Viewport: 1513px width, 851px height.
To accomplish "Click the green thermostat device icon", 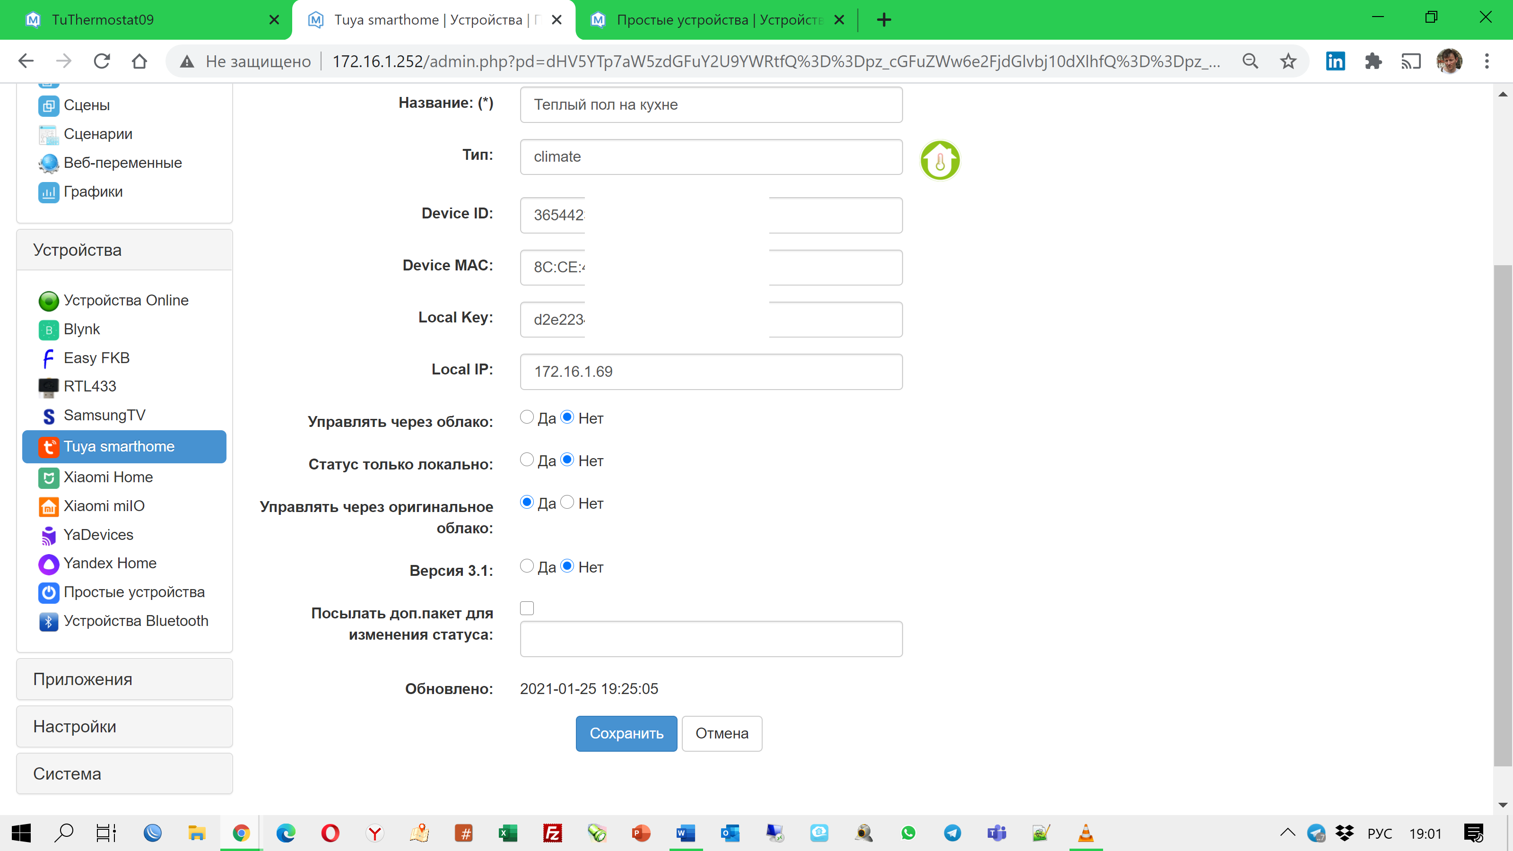I will pyautogui.click(x=940, y=160).
